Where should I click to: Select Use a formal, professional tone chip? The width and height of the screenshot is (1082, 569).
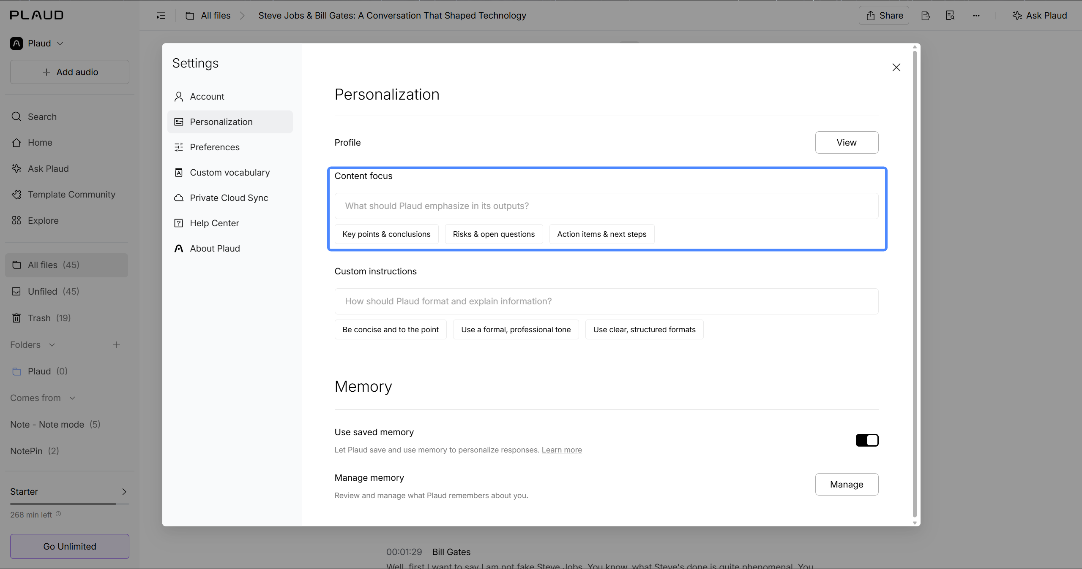516,330
